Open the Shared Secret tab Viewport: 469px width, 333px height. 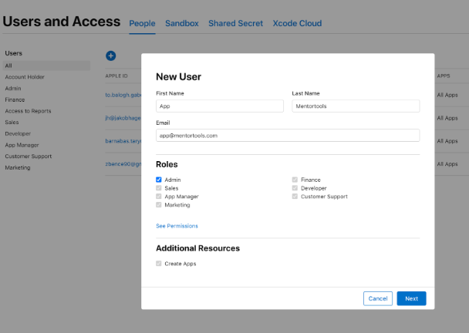point(235,24)
